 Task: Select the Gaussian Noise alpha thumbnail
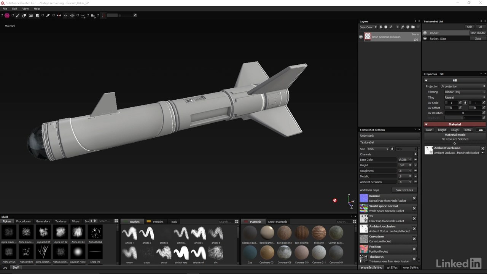(x=78, y=252)
